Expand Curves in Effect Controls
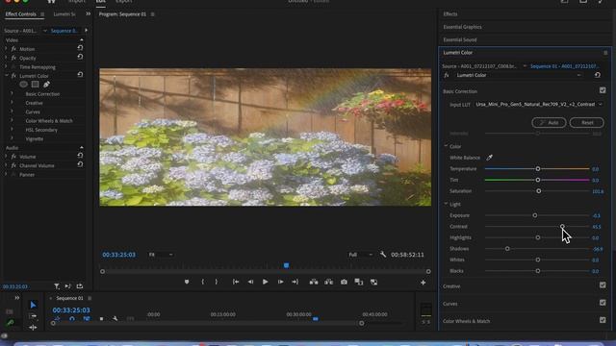The image size is (616, 346). (12, 111)
